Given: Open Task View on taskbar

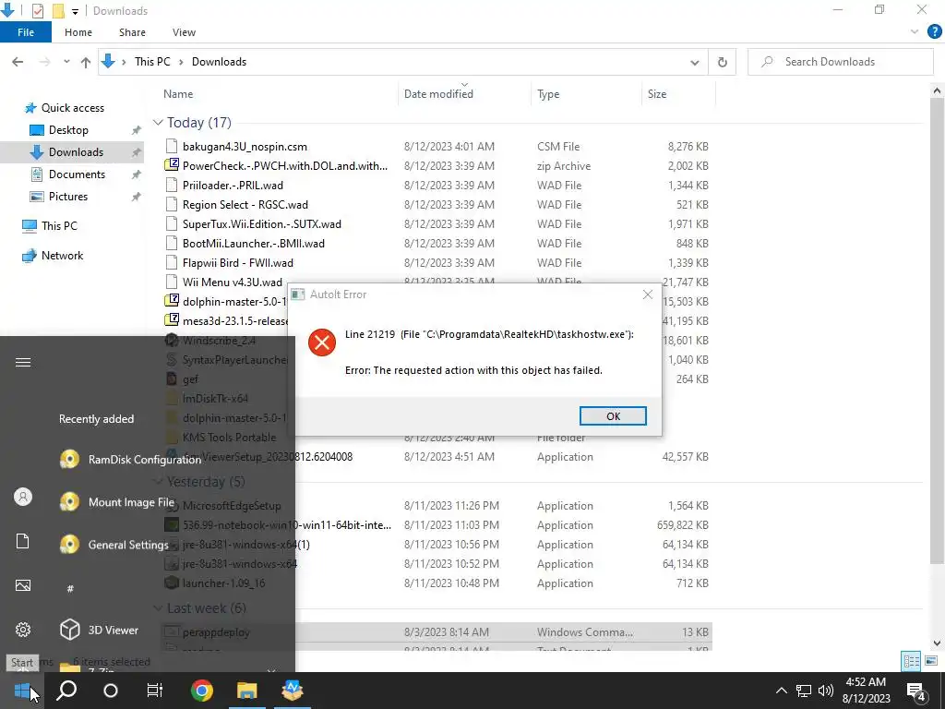Looking at the screenshot, I should click(155, 691).
